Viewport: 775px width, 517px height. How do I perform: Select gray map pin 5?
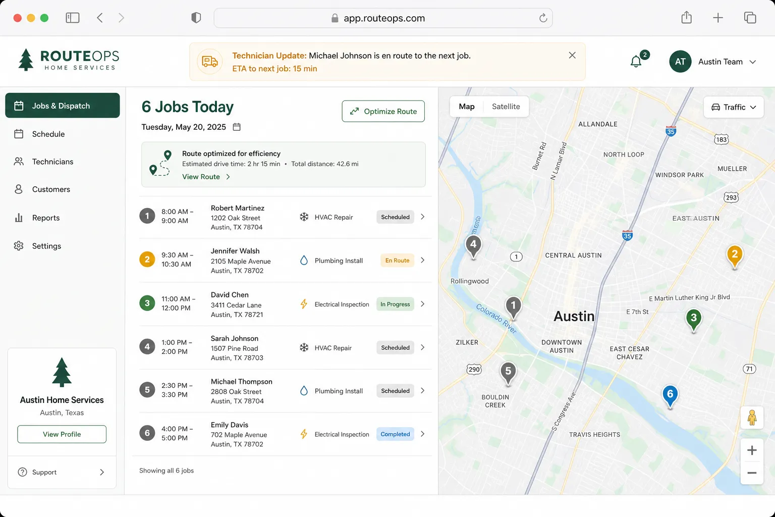(x=508, y=374)
